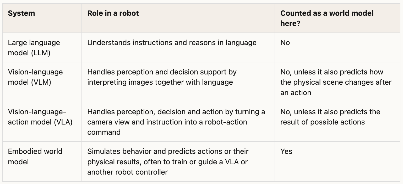
Task: Click 'another robot controller' text
Action: point(127,172)
